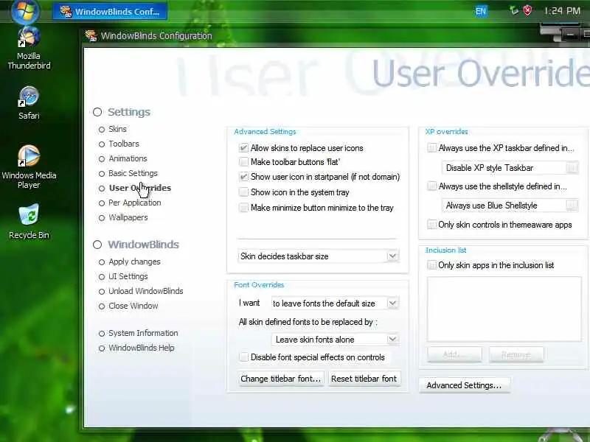Click Change titlebar font... button
590x442 pixels.
pyautogui.click(x=280, y=379)
